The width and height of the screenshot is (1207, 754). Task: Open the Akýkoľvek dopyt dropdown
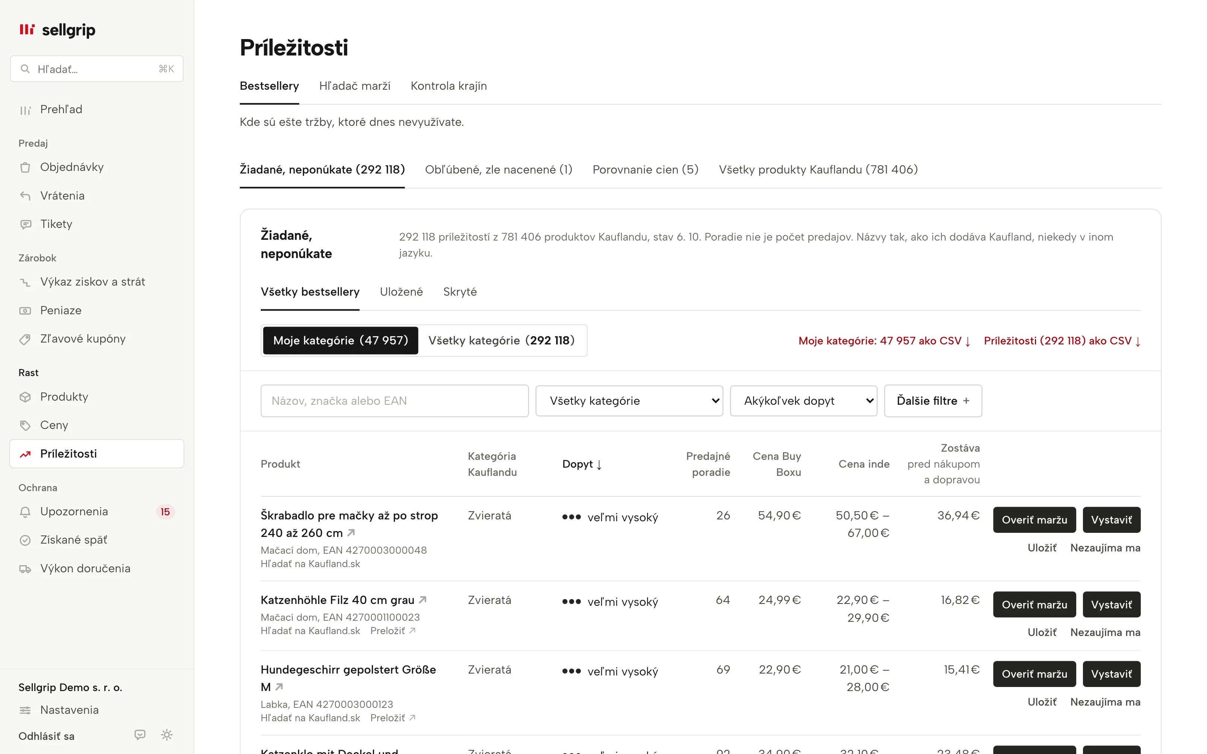click(803, 401)
